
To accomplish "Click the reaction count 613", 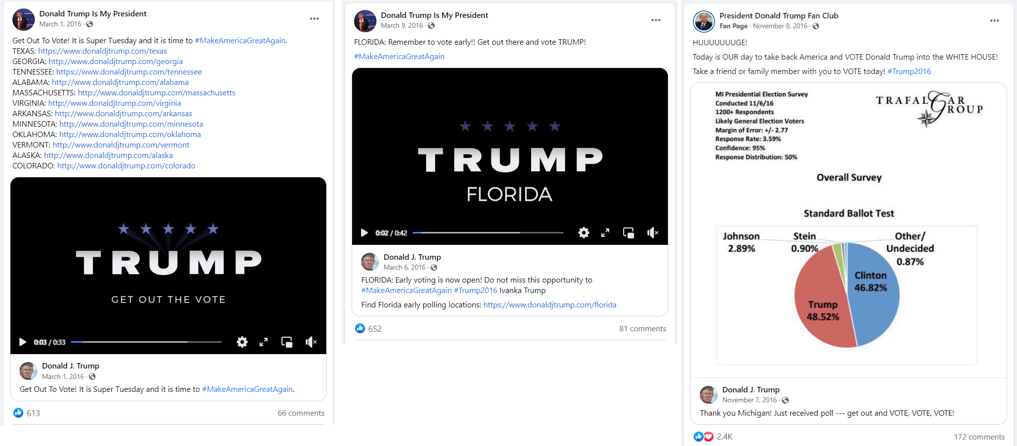I will (x=33, y=413).
